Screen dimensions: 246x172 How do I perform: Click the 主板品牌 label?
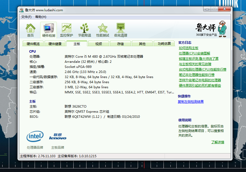pyautogui.click(x=58, y=148)
